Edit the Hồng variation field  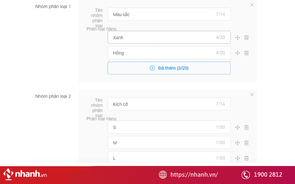169,53
